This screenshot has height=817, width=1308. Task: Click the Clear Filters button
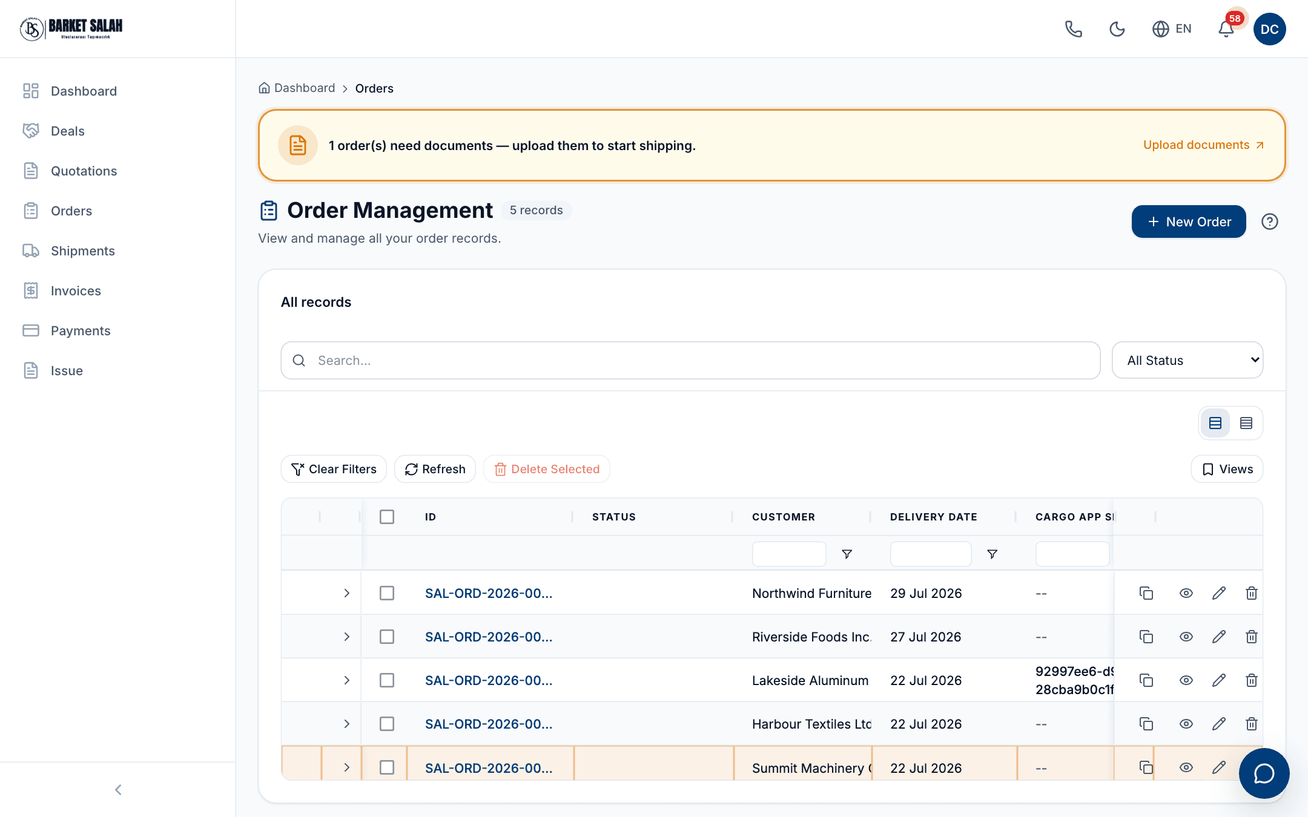(x=334, y=469)
